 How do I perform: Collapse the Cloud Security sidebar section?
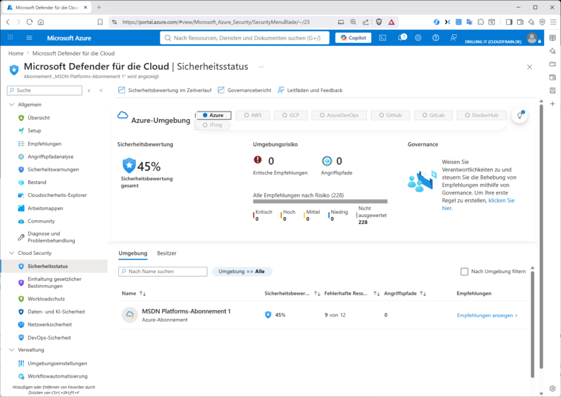pyautogui.click(x=11, y=253)
